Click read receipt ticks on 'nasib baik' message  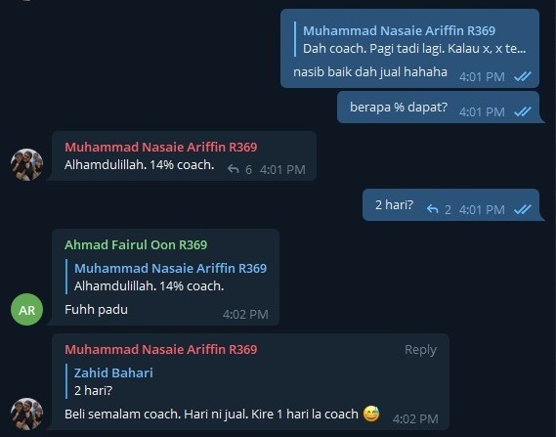coord(523,76)
